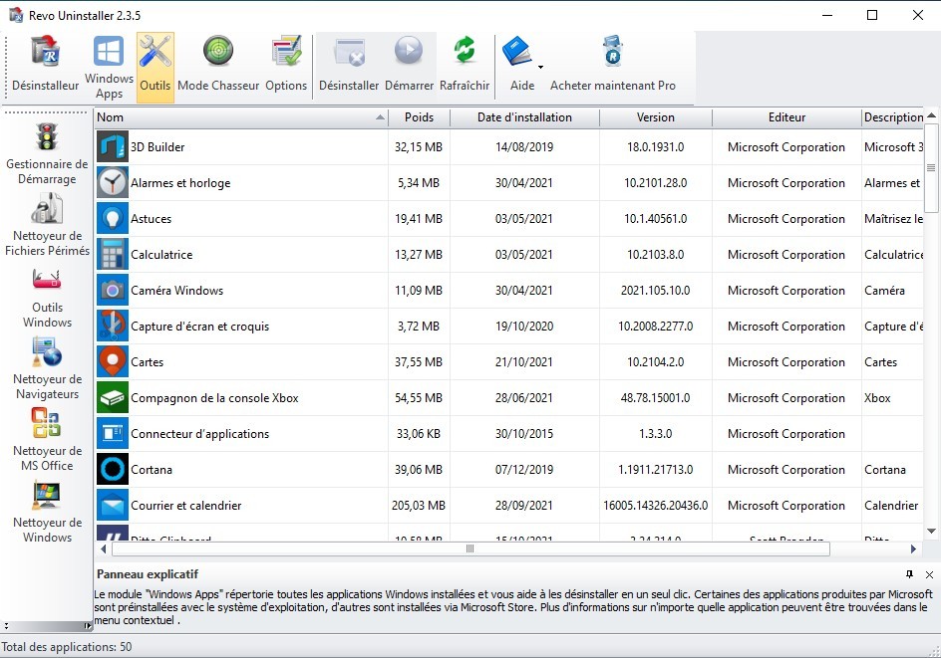This screenshot has width=941, height=658.
Task: Open Nettoyeur de Windows tool
Action: (x=47, y=512)
